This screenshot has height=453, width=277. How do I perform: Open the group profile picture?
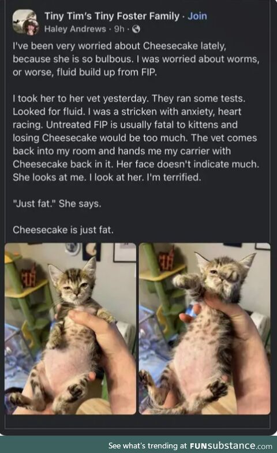(x=24, y=21)
